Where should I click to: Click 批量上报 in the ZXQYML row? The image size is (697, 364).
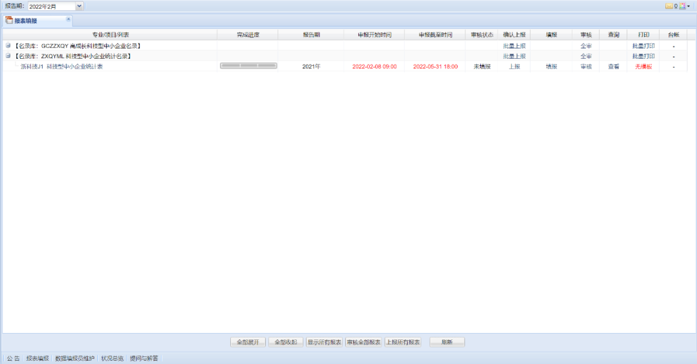tap(514, 56)
